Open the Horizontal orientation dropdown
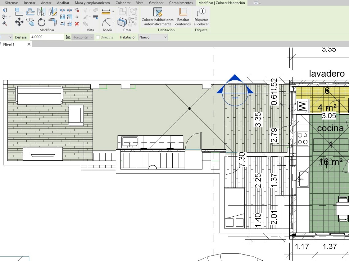 (83, 37)
